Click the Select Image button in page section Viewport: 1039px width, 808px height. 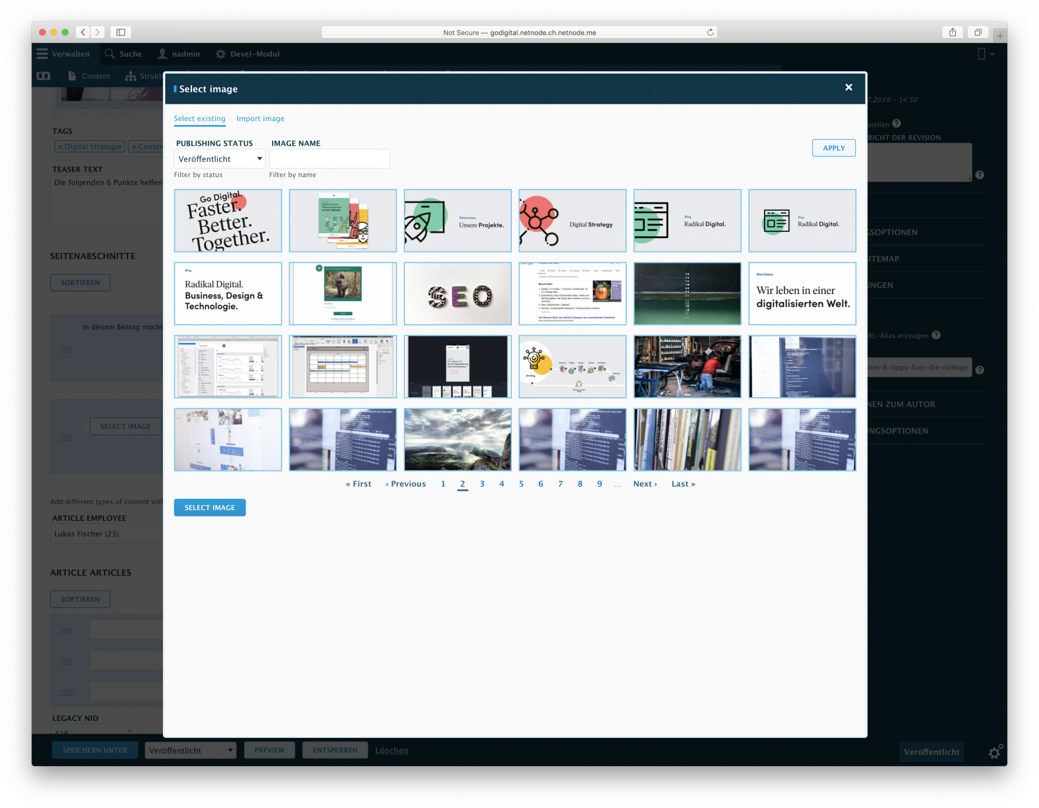125,426
